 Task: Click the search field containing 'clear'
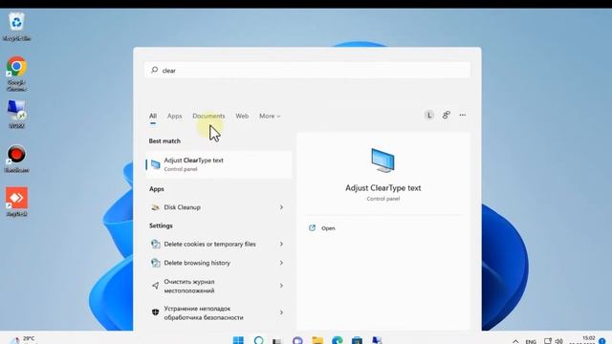pyautogui.click(x=307, y=70)
